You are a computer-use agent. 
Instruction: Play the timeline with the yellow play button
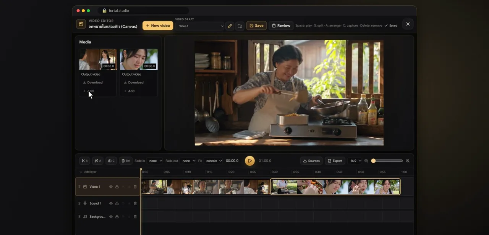249,161
